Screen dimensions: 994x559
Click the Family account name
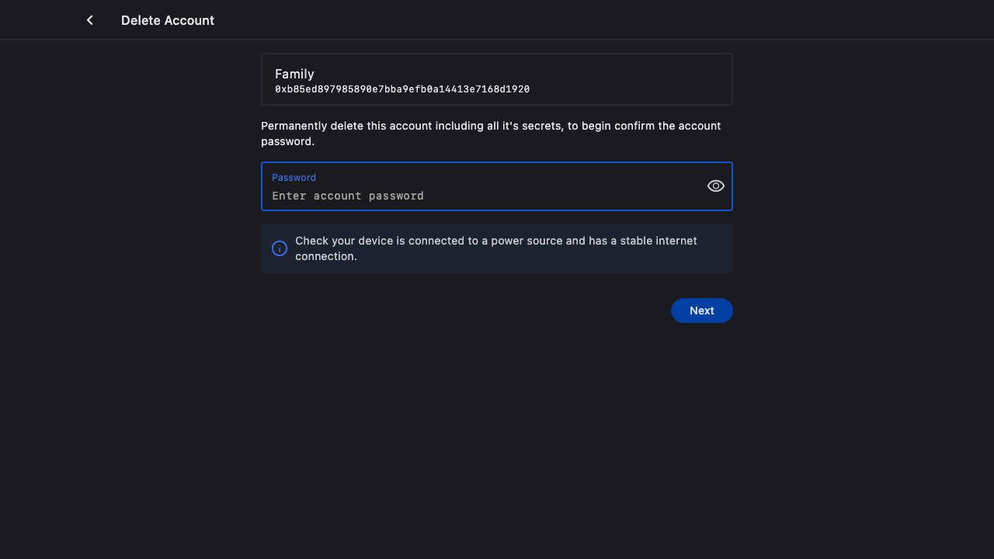(x=294, y=74)
